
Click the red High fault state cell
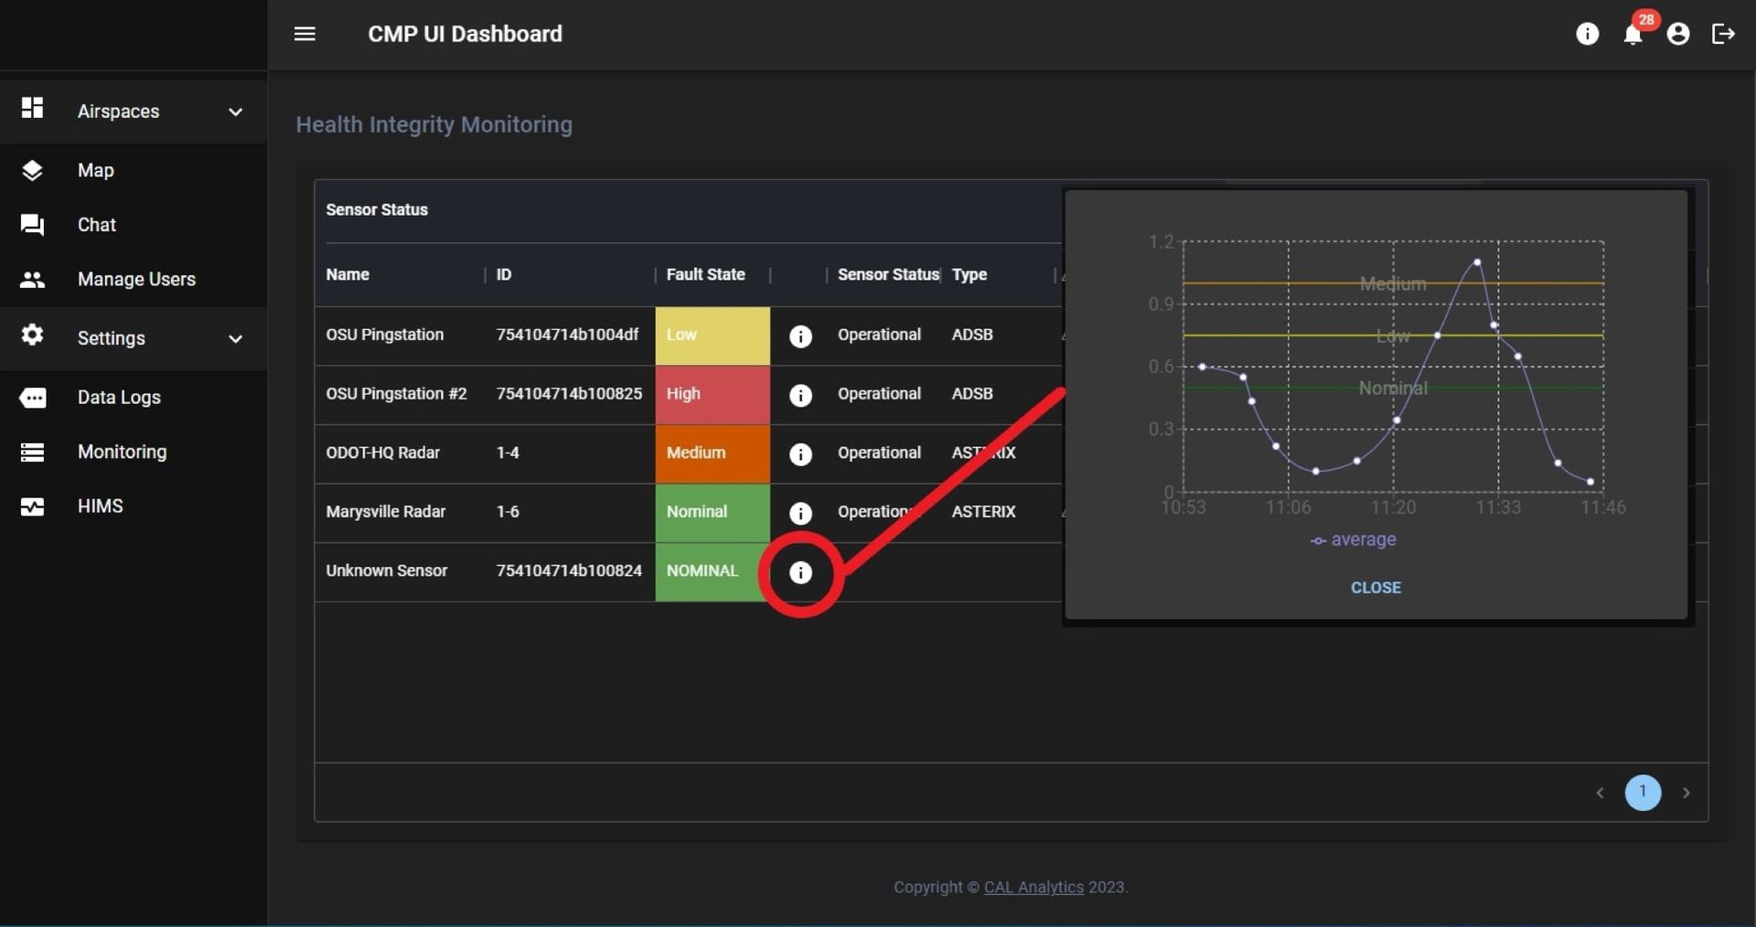point(712,394)
